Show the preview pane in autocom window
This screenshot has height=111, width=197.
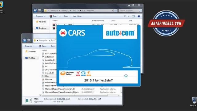pyautogui.click(x=133, y=16)
